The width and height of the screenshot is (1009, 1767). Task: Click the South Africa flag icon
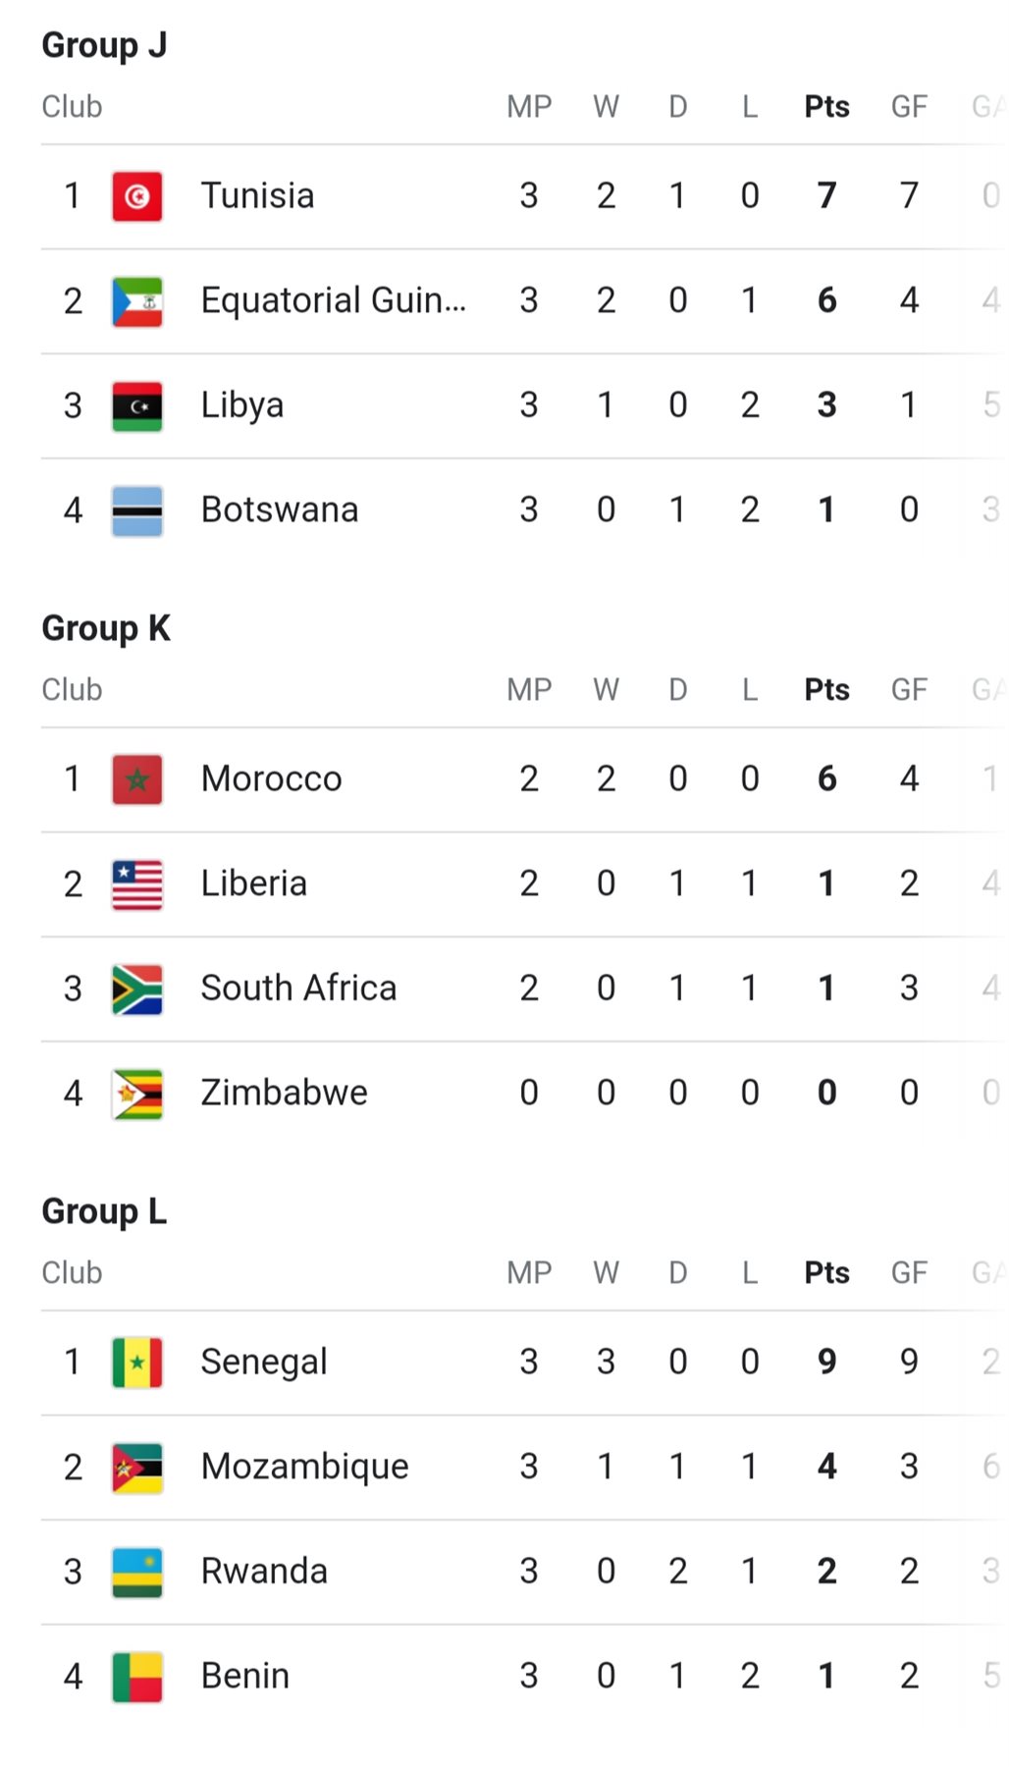137,989
